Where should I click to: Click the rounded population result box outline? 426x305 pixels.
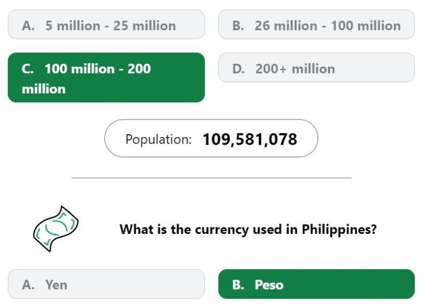(x=211, y=138)
